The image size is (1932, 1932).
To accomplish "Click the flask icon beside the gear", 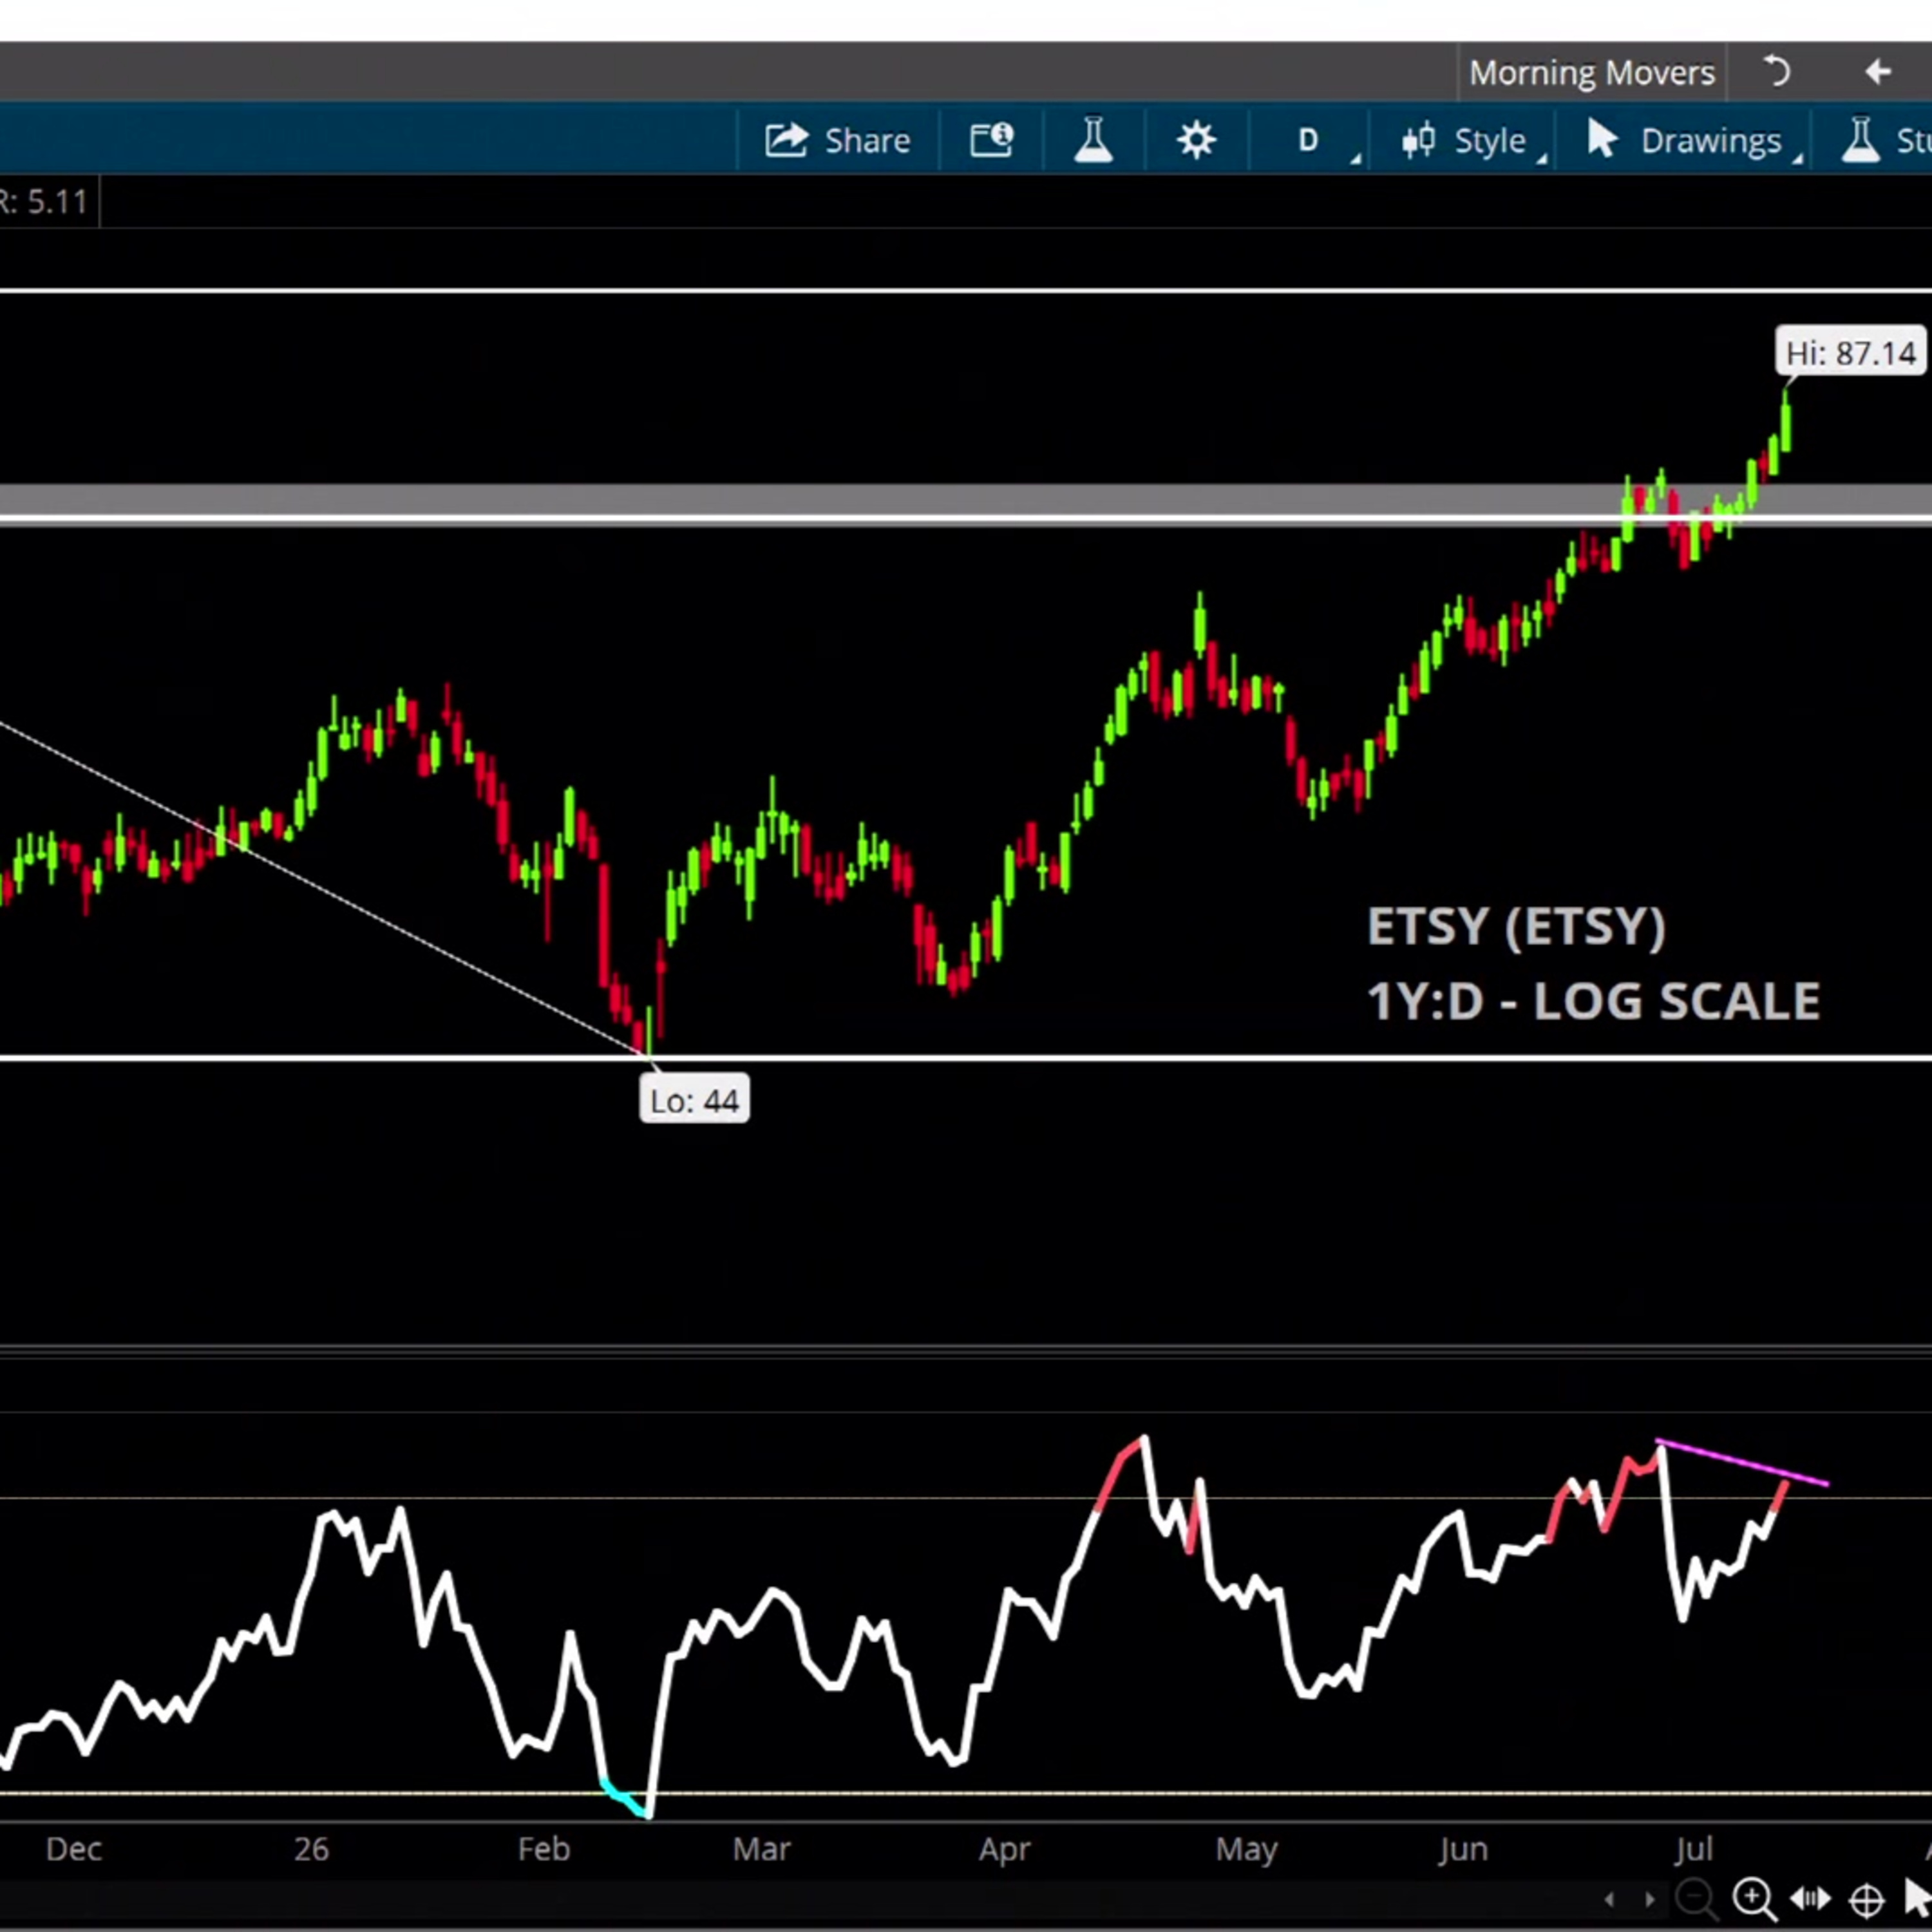I will [1093, 140].
